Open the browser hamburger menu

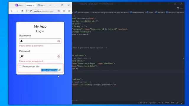tap(69, 11)
